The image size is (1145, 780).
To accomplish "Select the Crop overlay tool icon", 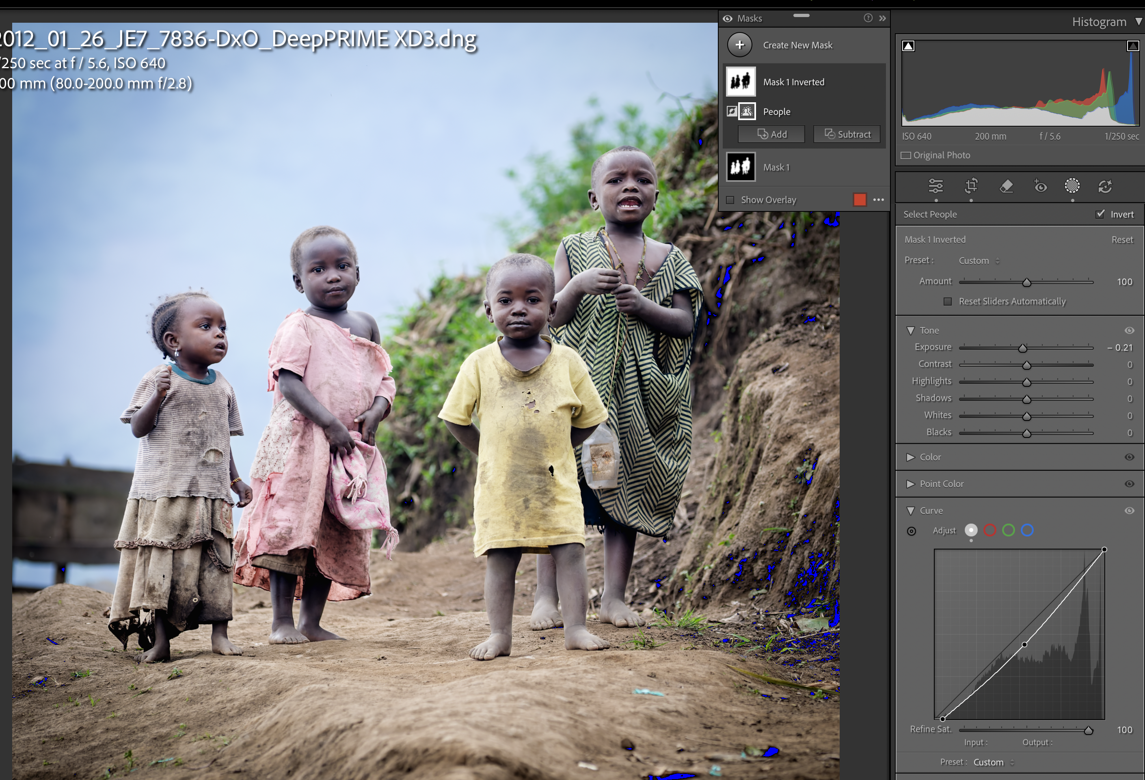I will (x=971, y=186).
